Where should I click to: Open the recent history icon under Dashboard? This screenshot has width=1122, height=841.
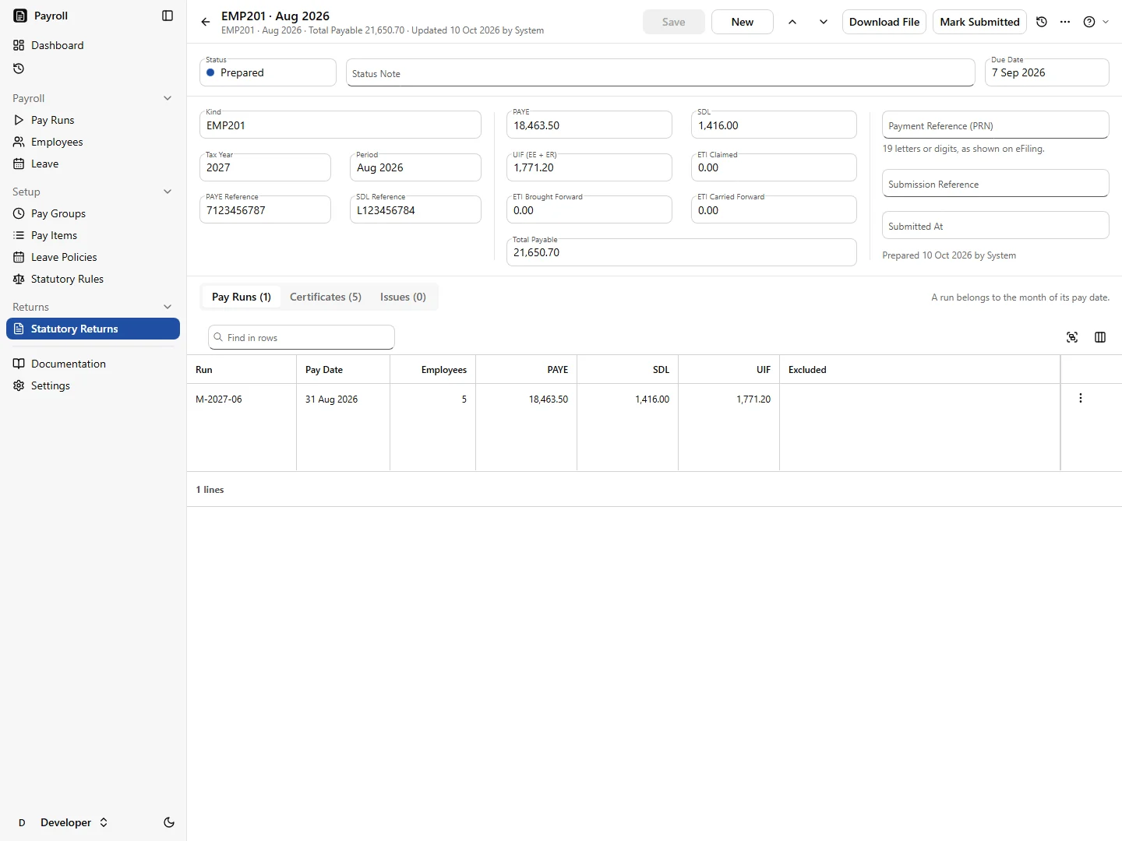[x=19, y=69]
